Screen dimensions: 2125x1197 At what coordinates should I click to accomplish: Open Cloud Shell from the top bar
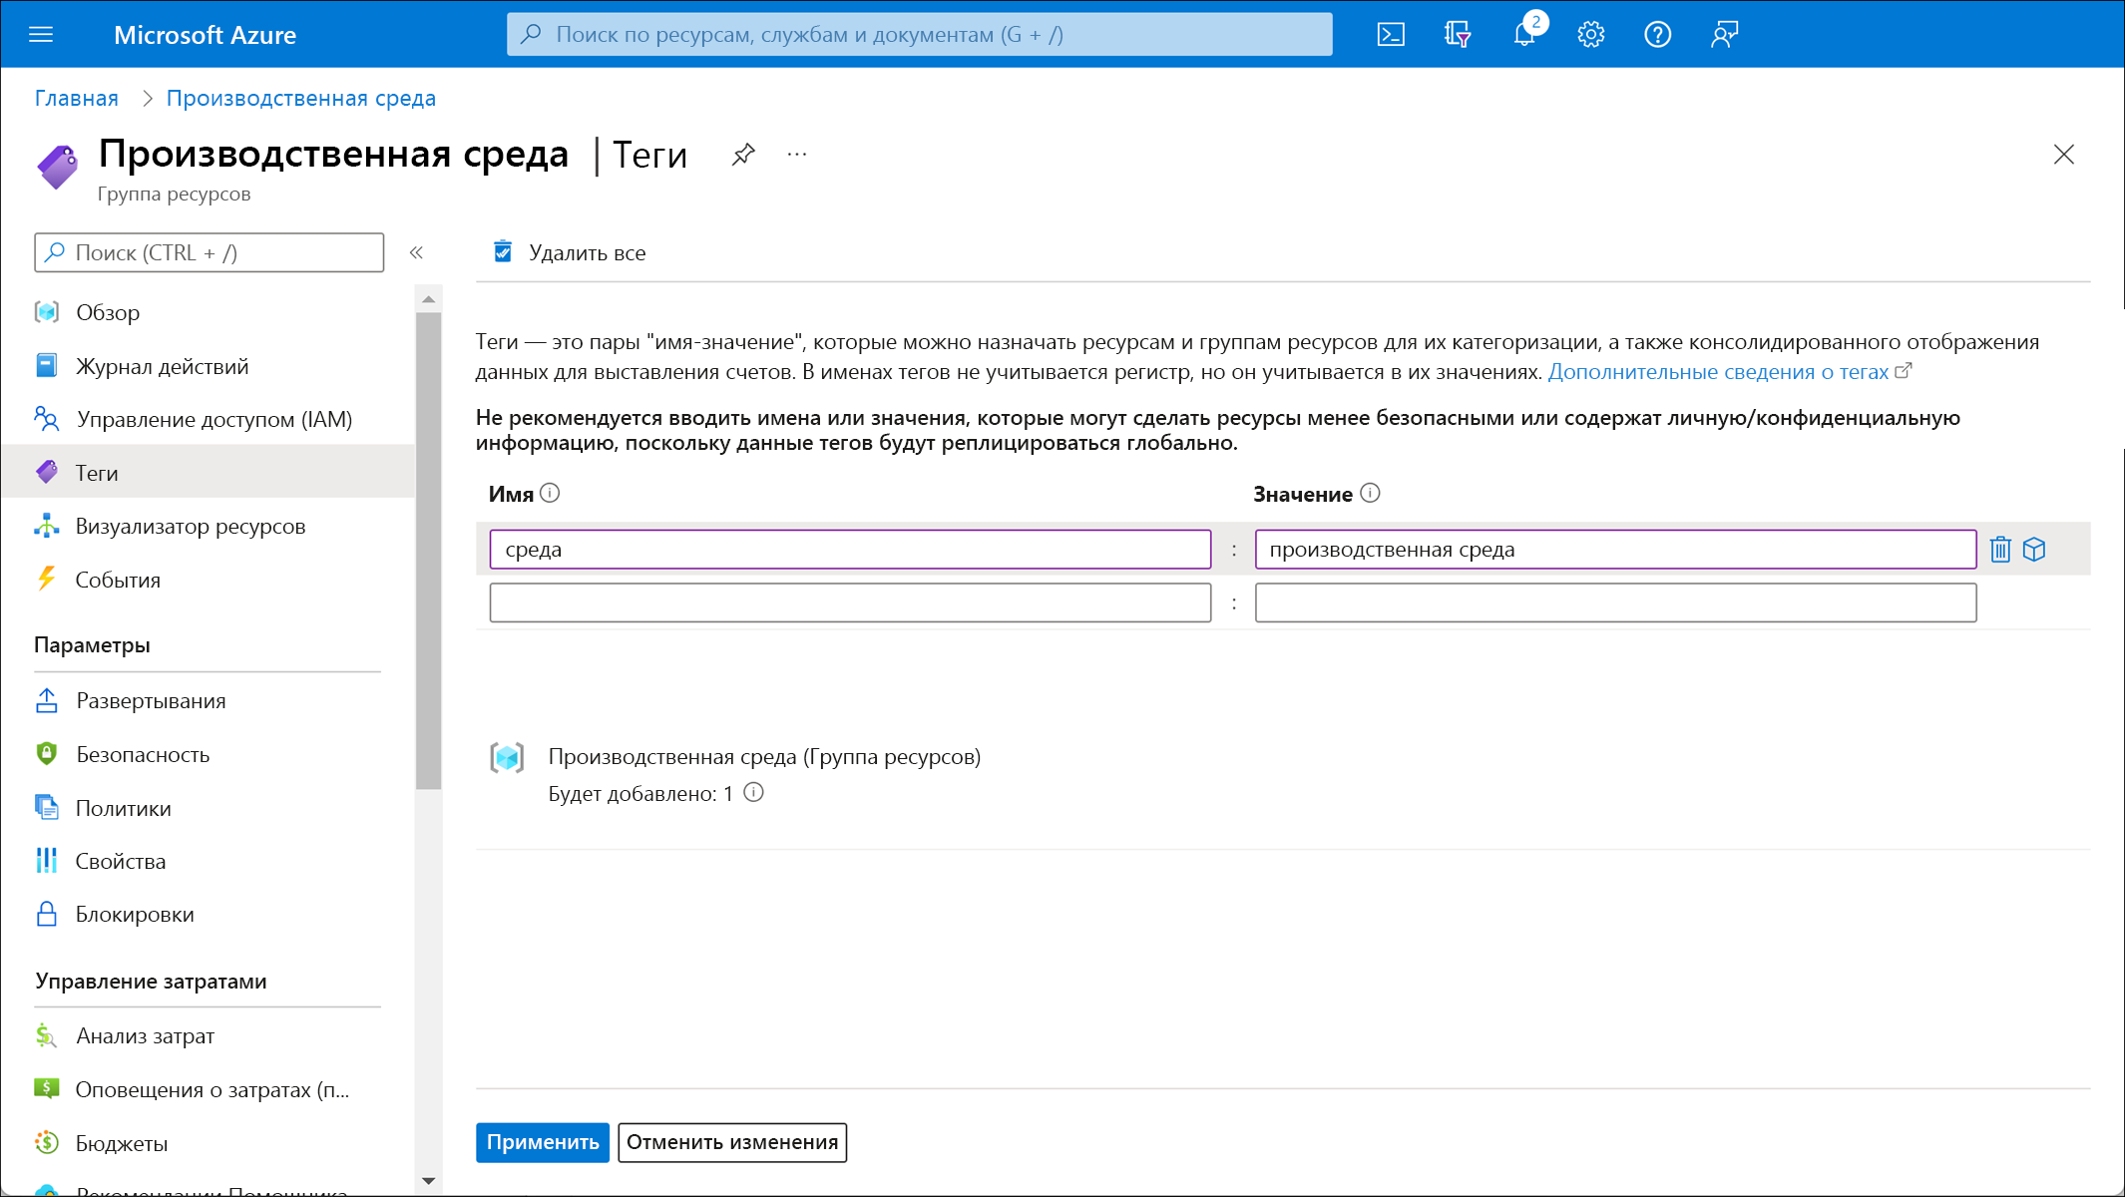pos(1391,35)
